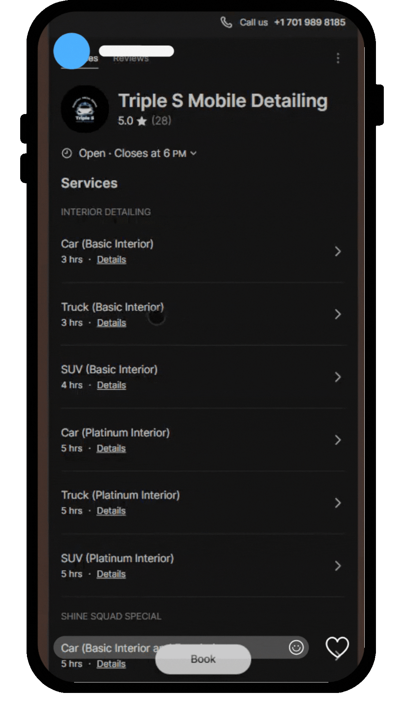404x718 pixels.
Task: Click the clock hours icon
Action: 67,153
